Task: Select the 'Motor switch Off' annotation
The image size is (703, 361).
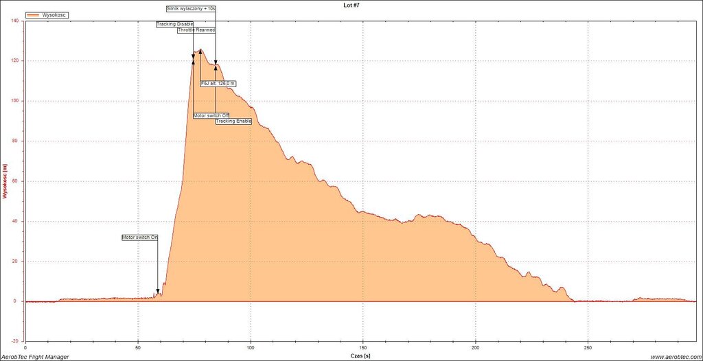Action: pyautogui.click(x=211, y=116)
